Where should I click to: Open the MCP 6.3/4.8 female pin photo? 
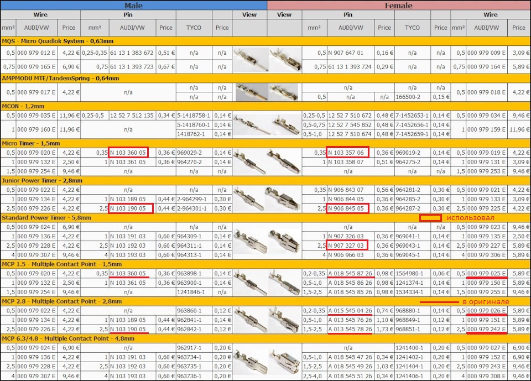(x=284, y=362)
